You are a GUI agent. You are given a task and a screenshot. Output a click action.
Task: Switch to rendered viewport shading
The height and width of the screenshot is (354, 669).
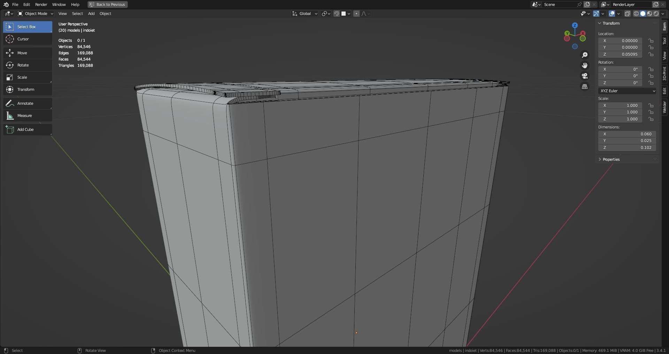pos(656,14)
